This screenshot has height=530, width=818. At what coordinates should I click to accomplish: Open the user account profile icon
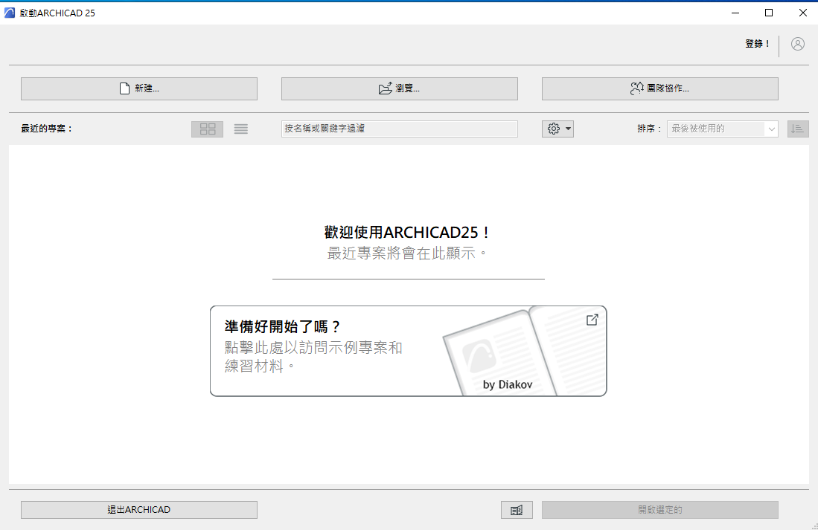798,44
